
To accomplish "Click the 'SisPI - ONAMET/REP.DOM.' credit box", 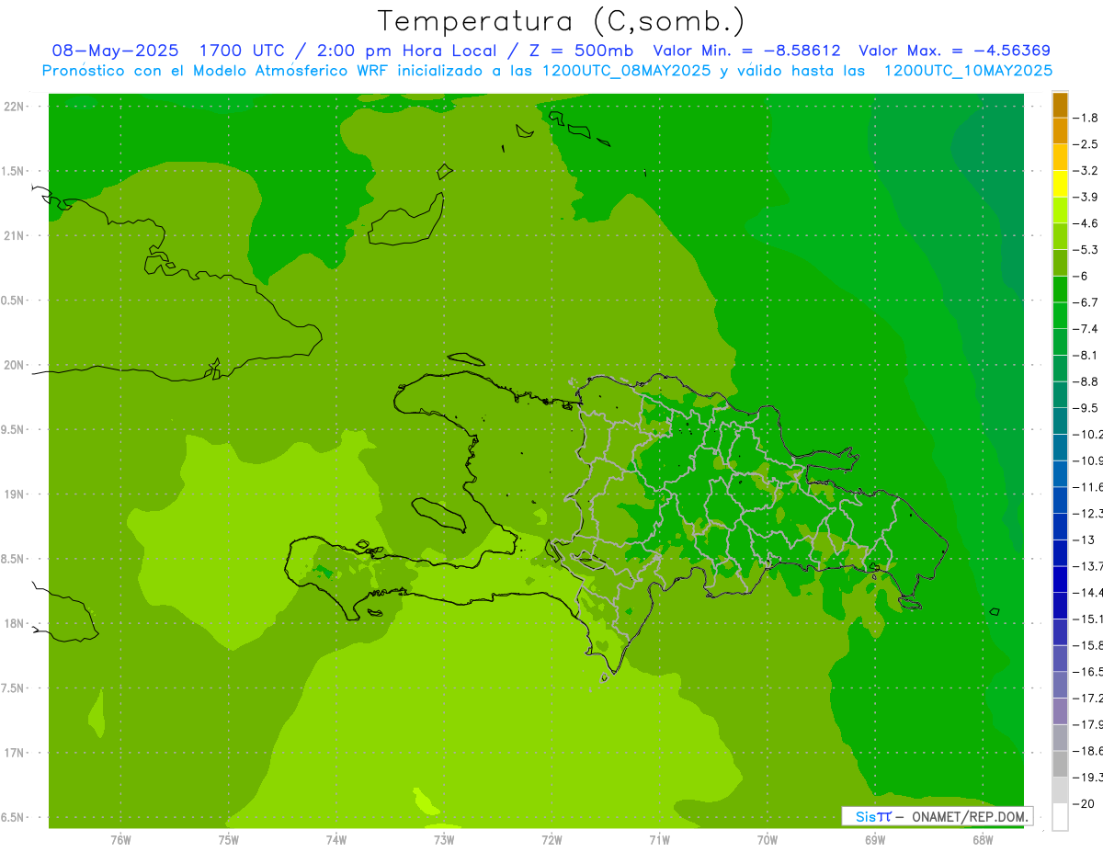I will click(937, 816).
